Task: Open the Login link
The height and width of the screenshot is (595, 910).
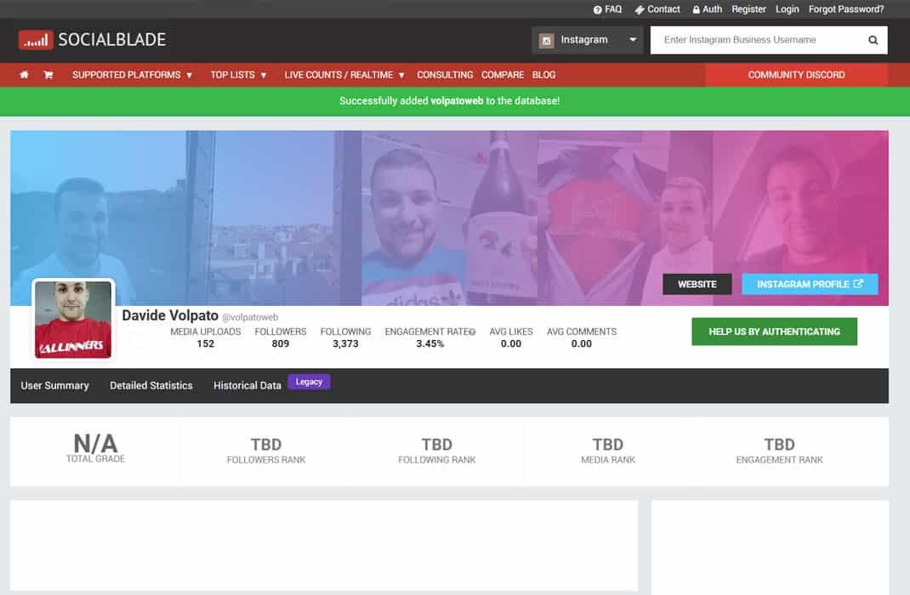Action: (x=787, y=9)
